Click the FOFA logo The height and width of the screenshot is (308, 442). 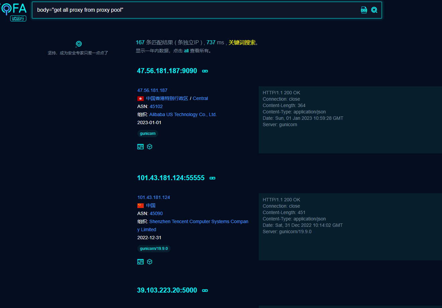(13, 8)
